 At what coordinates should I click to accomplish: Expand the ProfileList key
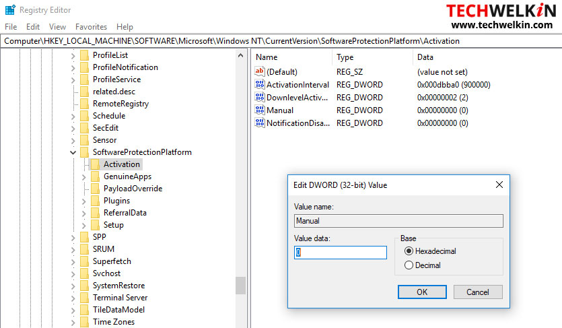click(x=73, y=55)
